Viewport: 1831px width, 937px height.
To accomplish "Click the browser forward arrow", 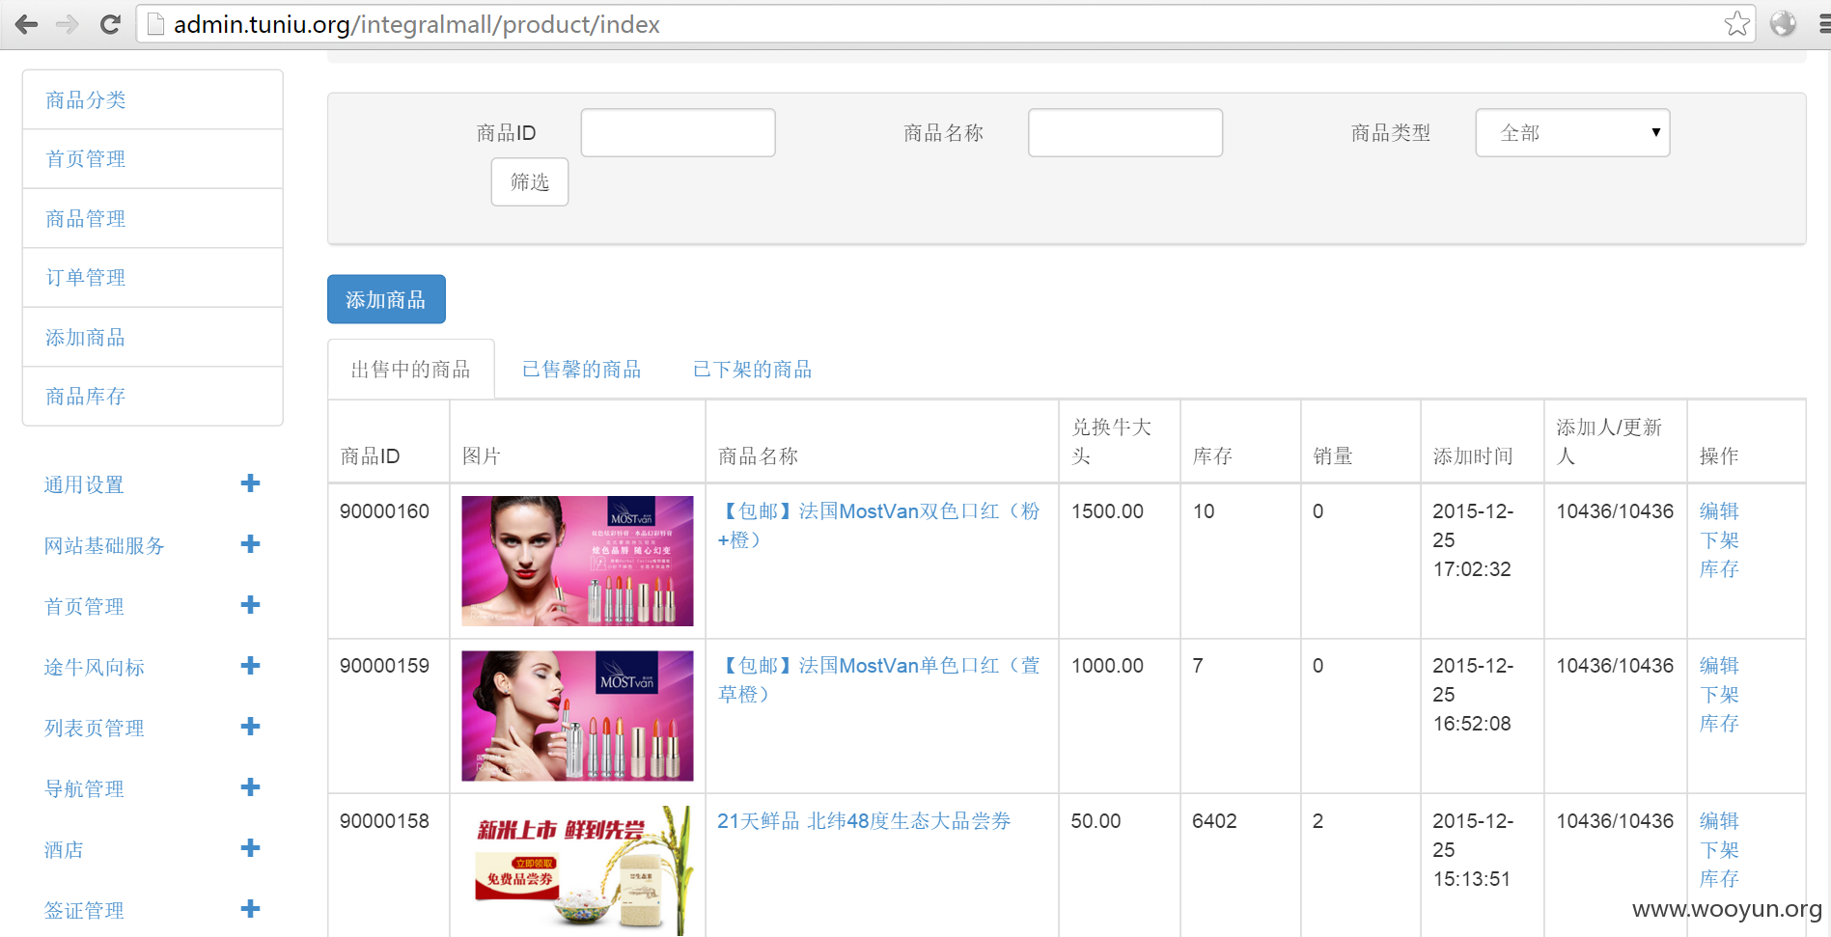I will (x=67, y=24).
